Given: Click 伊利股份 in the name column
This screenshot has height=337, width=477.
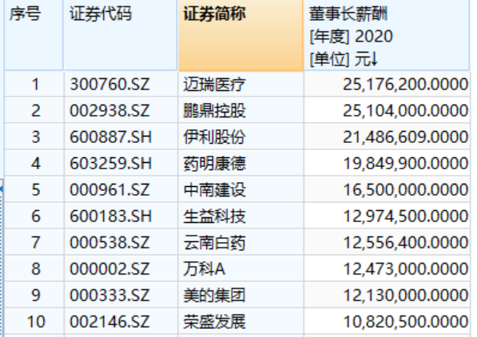Looking at the screenshot, I should coord(241,137).
